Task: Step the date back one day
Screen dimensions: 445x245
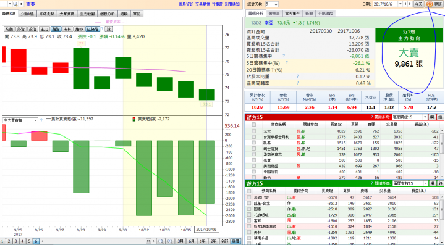Action: point(405,4)
